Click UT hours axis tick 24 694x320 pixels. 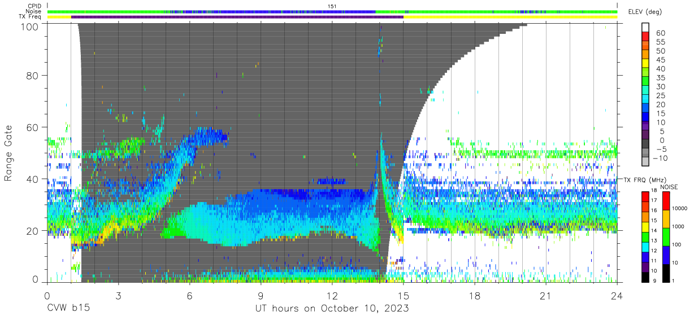pos(617,296)
